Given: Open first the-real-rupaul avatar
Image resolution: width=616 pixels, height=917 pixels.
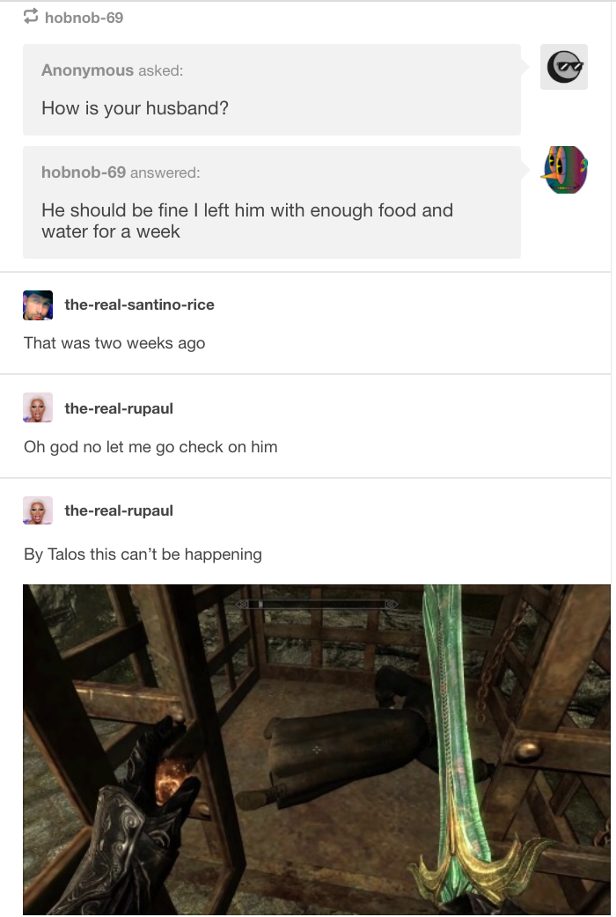Looking at the screenshot, I should tap(38, 407).
